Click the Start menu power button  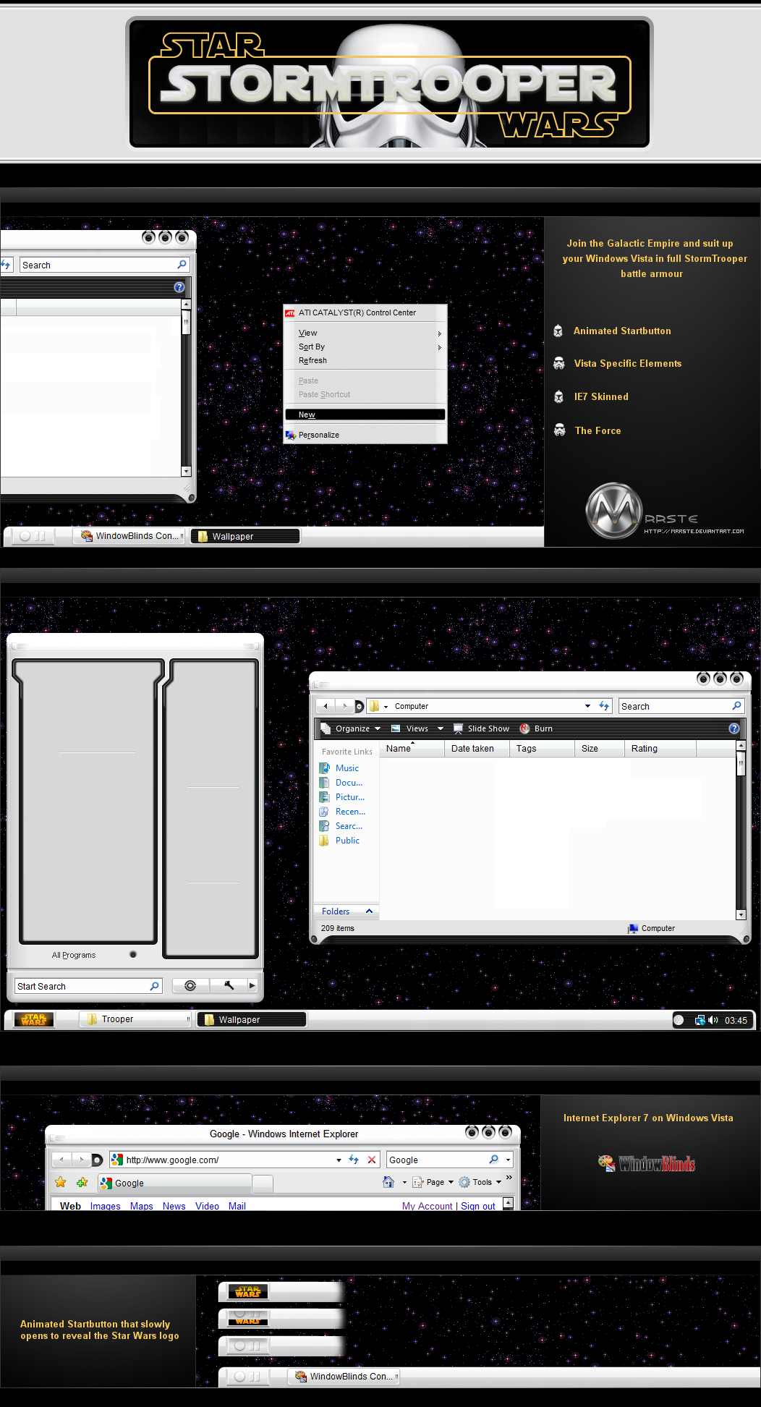(190, 985)
